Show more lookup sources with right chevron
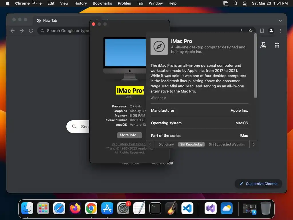293x220 pixels. coord(254,144)
